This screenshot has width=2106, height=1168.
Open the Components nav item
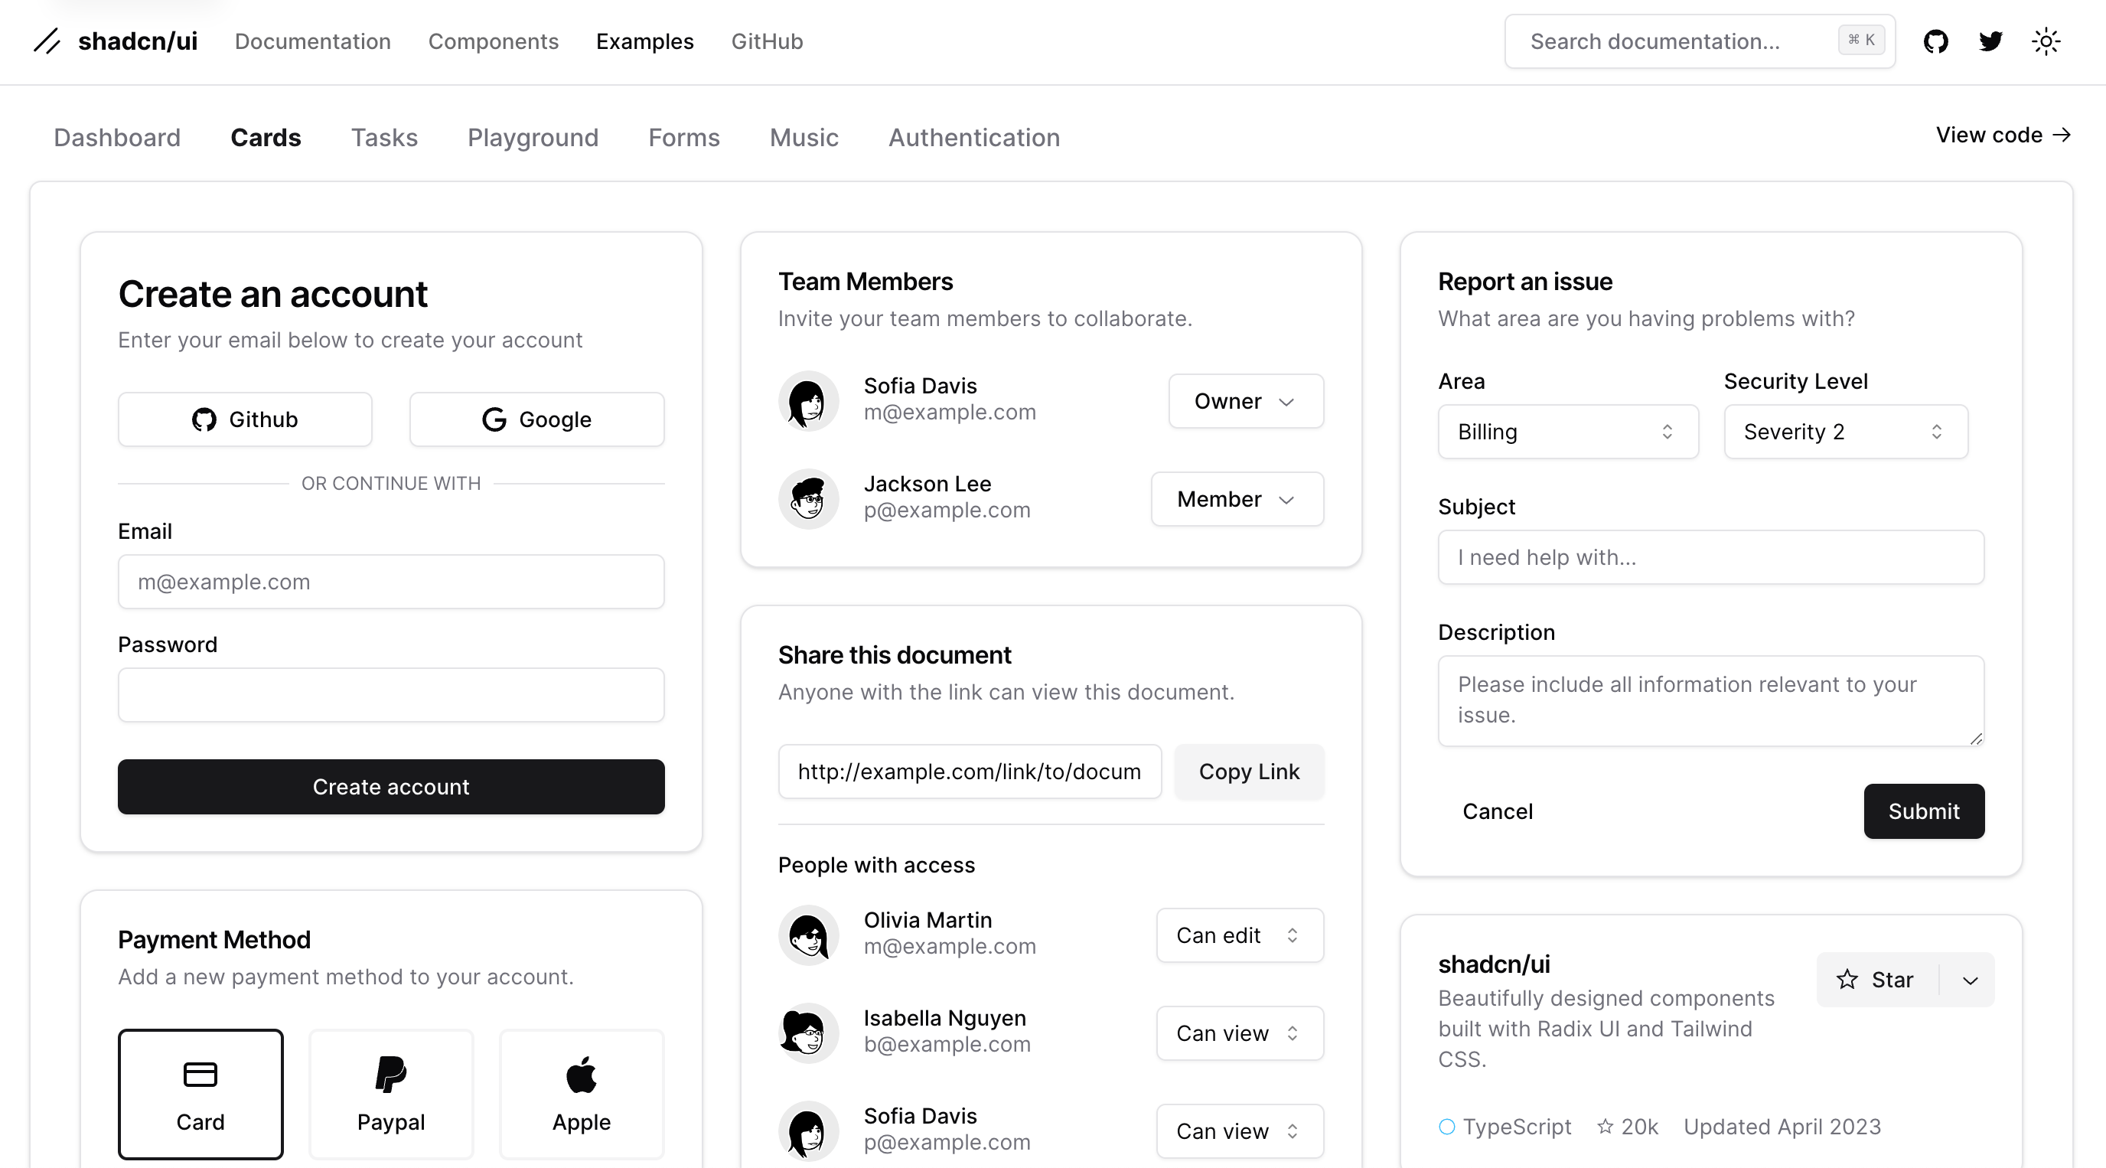[x=493, y=41]
